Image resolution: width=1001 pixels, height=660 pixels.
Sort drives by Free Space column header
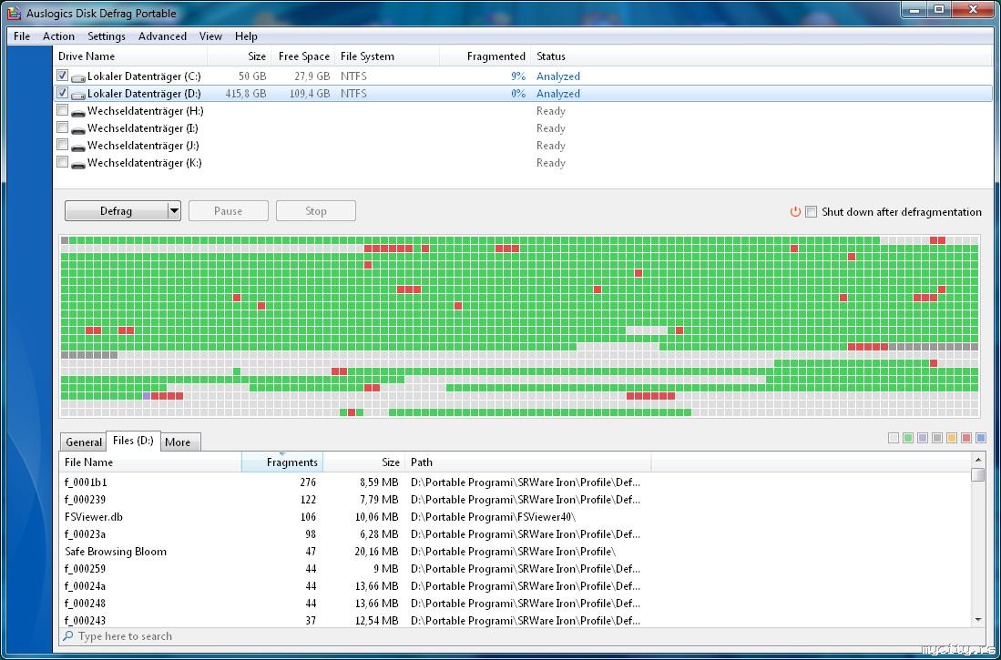303,56
